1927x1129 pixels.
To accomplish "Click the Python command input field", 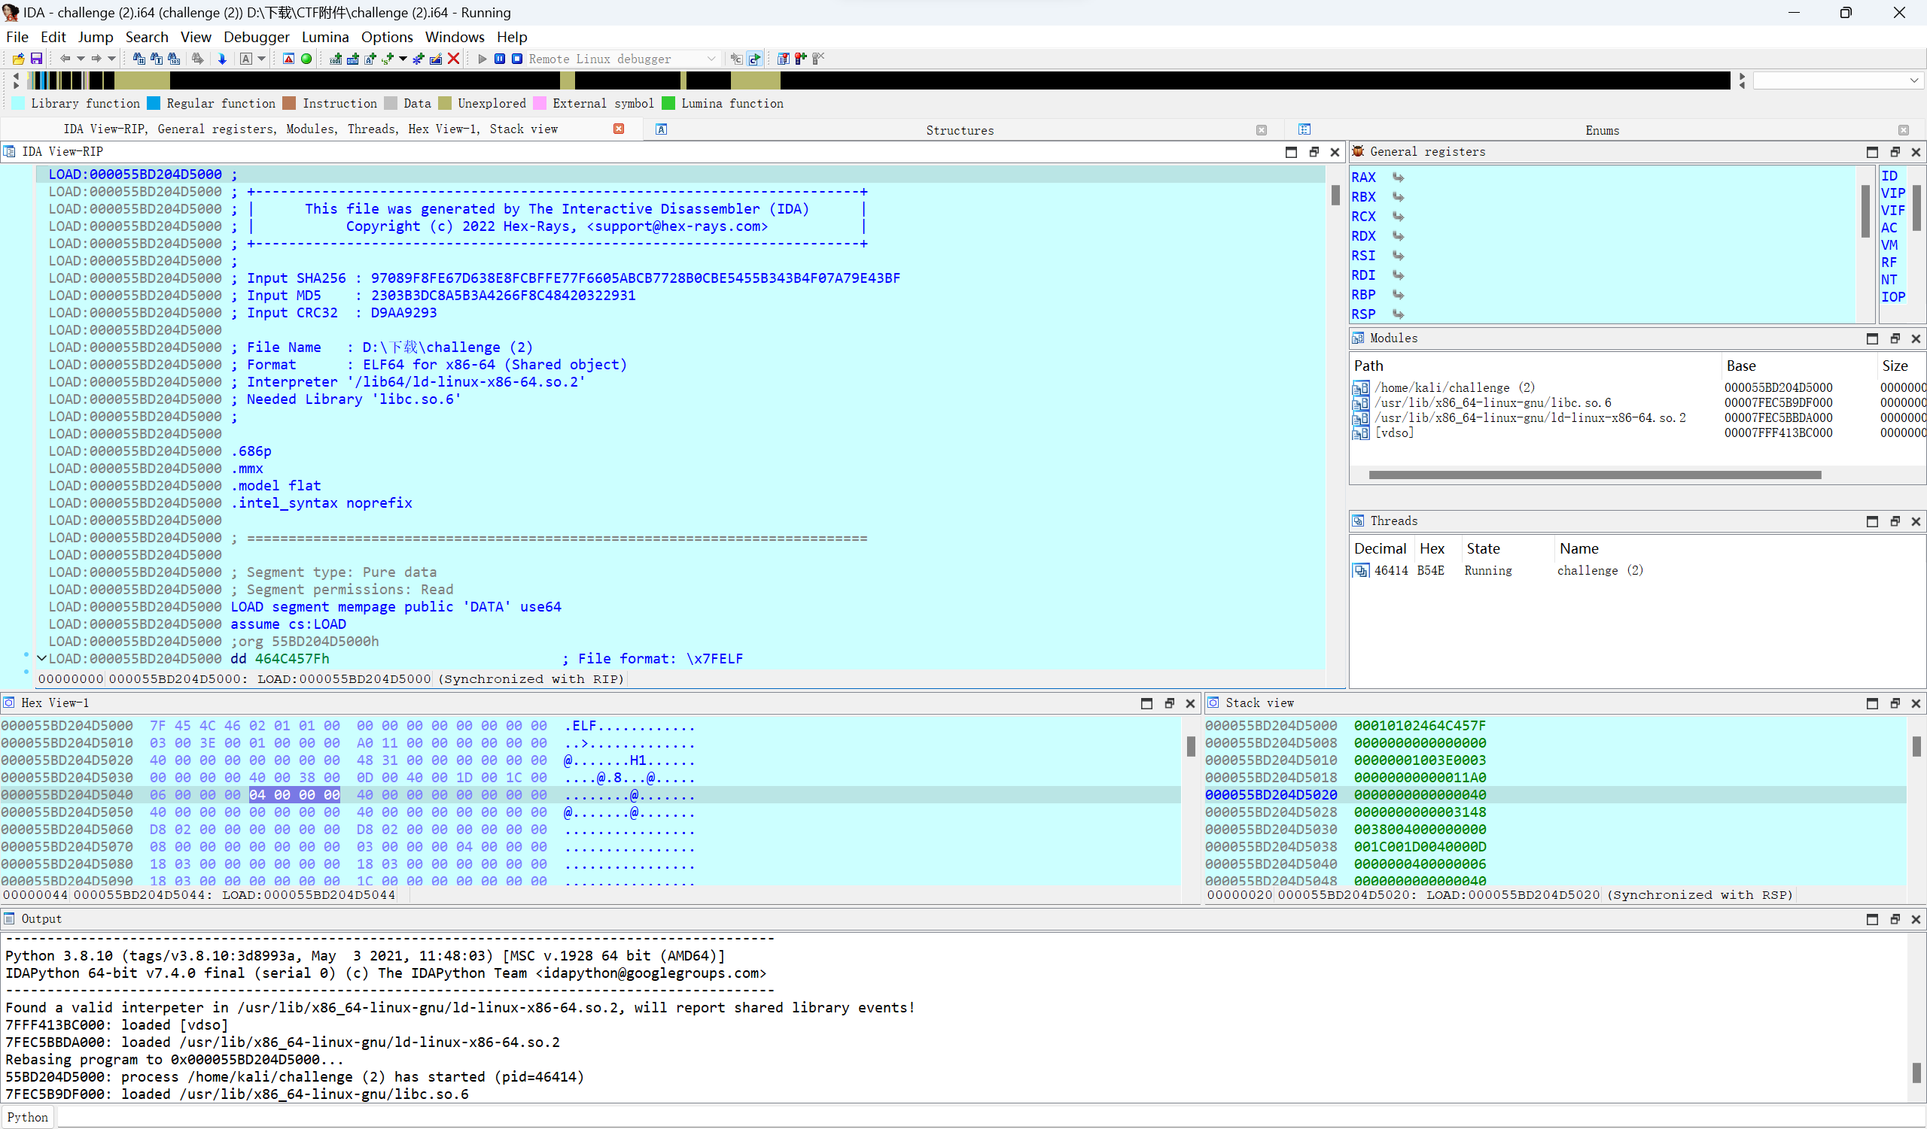I will coord(991,1117).
